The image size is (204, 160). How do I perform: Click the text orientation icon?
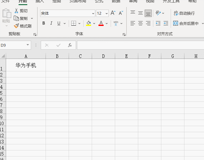click(x=158, y=13)
